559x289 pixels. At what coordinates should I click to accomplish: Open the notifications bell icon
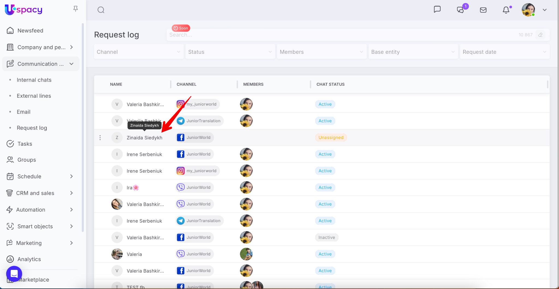point(506,10)
